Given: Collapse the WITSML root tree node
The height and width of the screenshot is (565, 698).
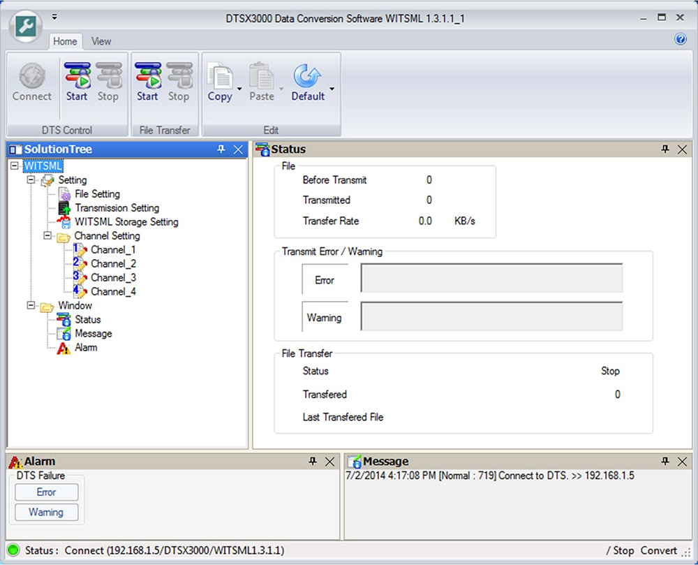Looking at the screenshot, I should [x=15, y=166].
